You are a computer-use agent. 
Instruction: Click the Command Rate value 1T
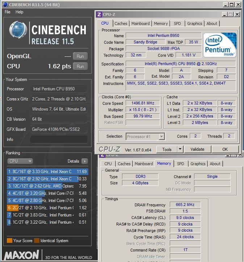185,250
